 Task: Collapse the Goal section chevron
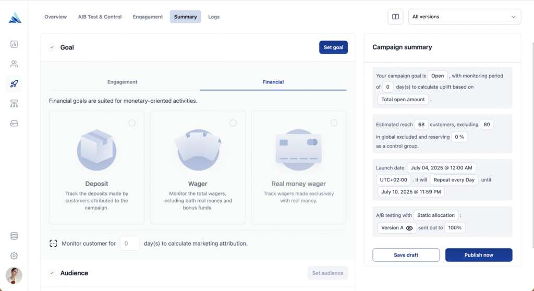pyautogui.click(x=52, y=47)
